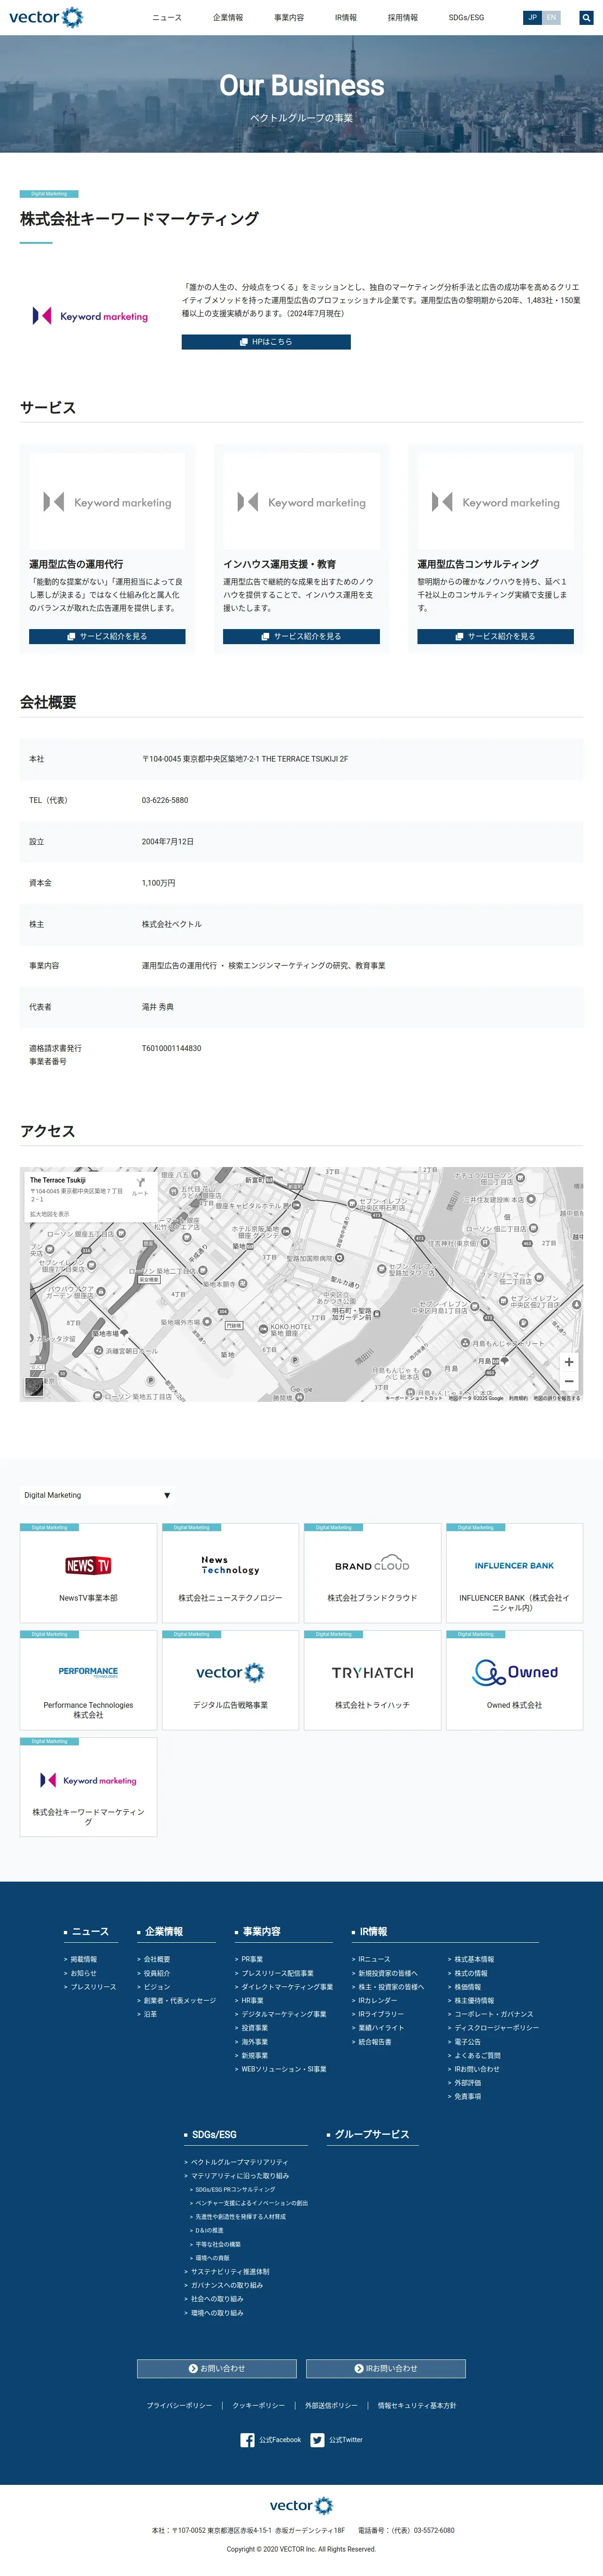Image resolution: width=603 pixels, height=2576 pixels.
Task: Click the 運用型広告の運用代行 service thumbnail
Action: coord(107,501)
